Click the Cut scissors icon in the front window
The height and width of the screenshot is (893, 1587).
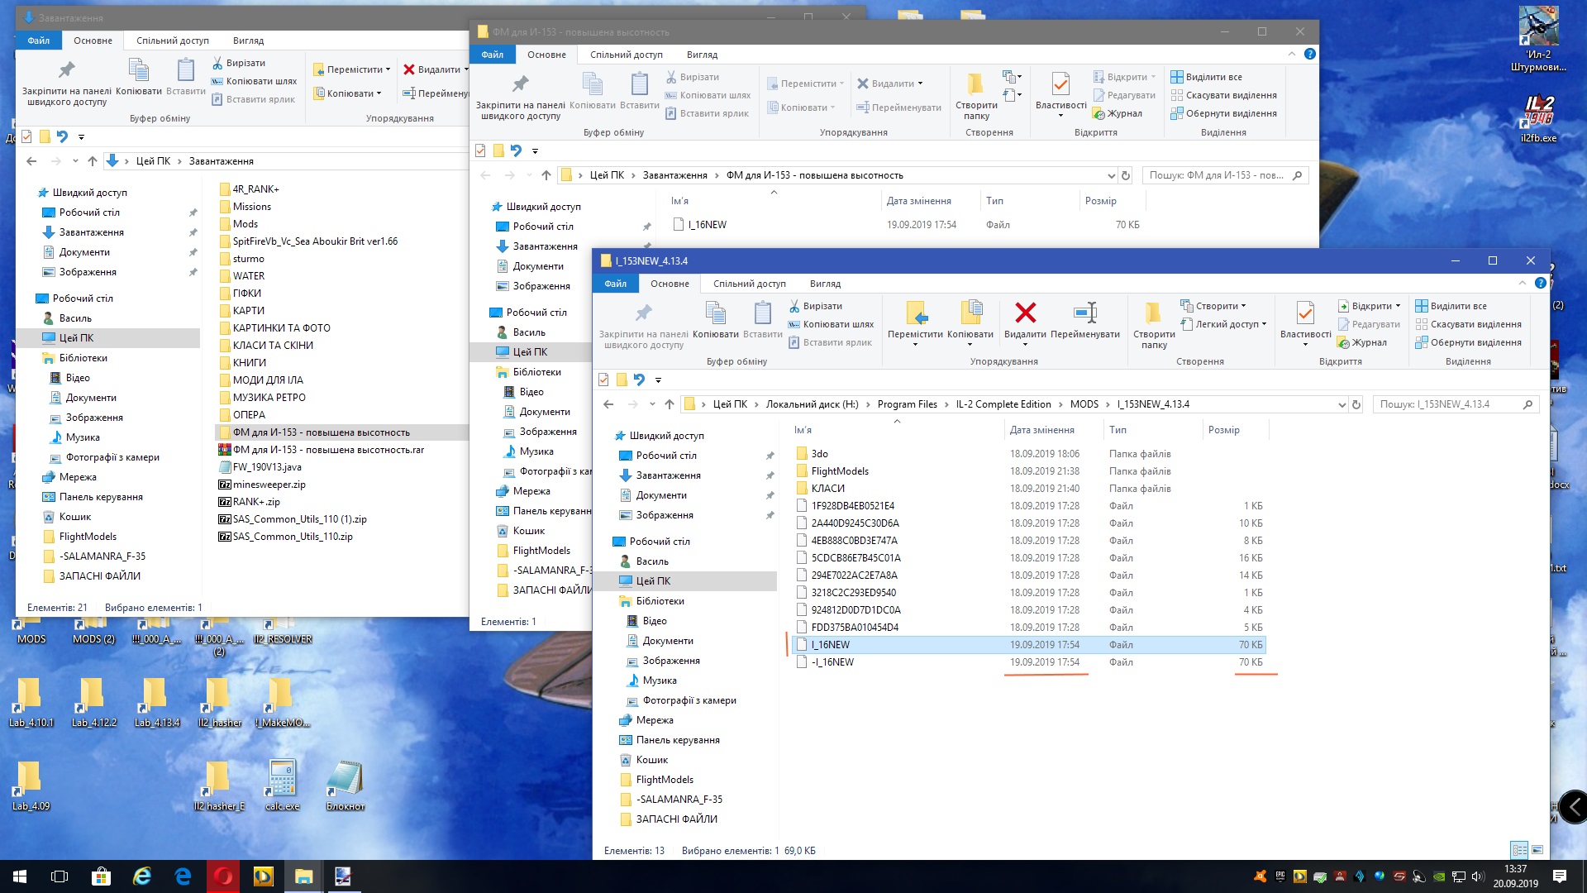click(x=794, y=306)
